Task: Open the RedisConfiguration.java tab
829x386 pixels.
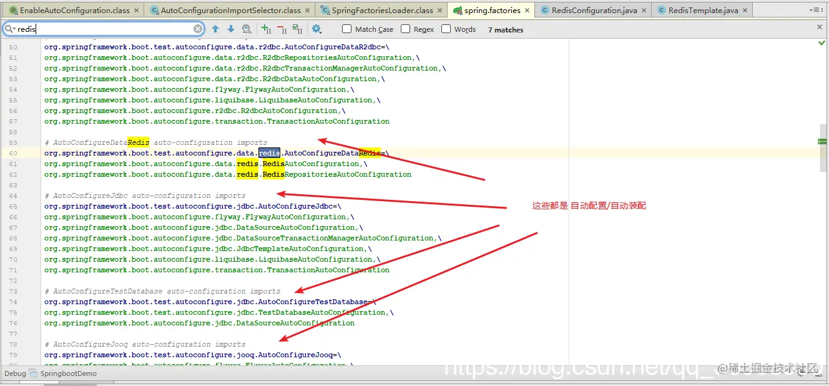Action: (x=594, y=11)
